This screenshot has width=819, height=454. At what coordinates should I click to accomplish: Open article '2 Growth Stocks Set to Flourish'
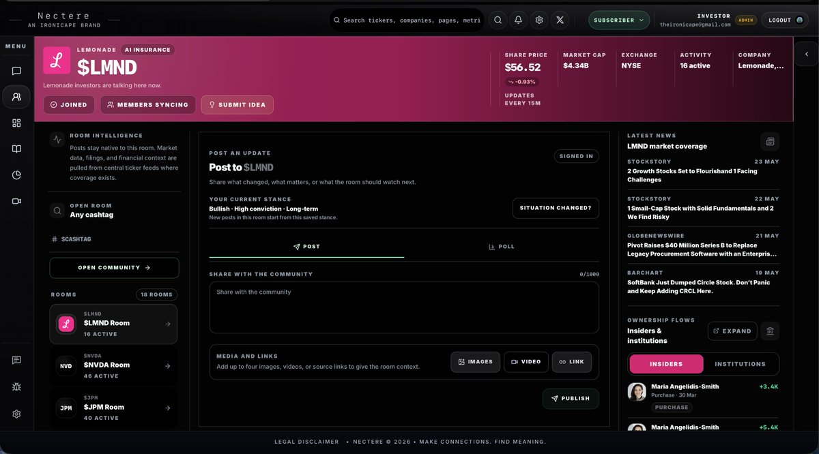pos(692,175)
